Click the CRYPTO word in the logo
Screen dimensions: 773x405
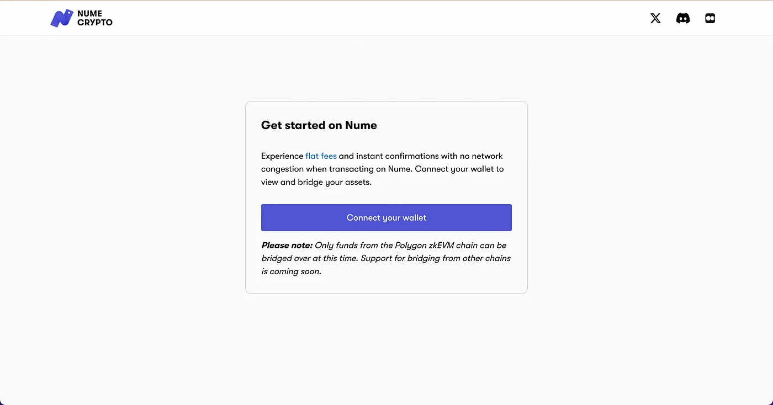[95, 23]
